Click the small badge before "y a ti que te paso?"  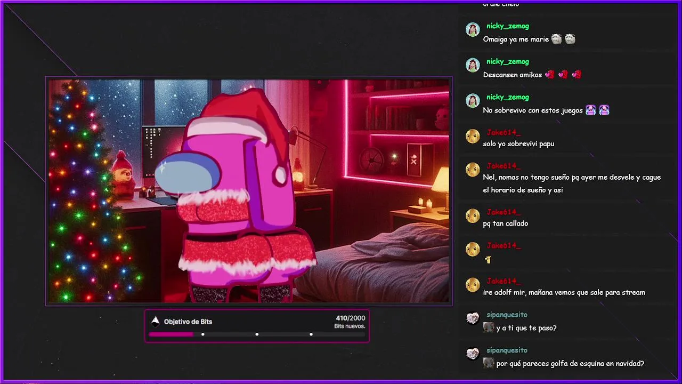[489, 328]
